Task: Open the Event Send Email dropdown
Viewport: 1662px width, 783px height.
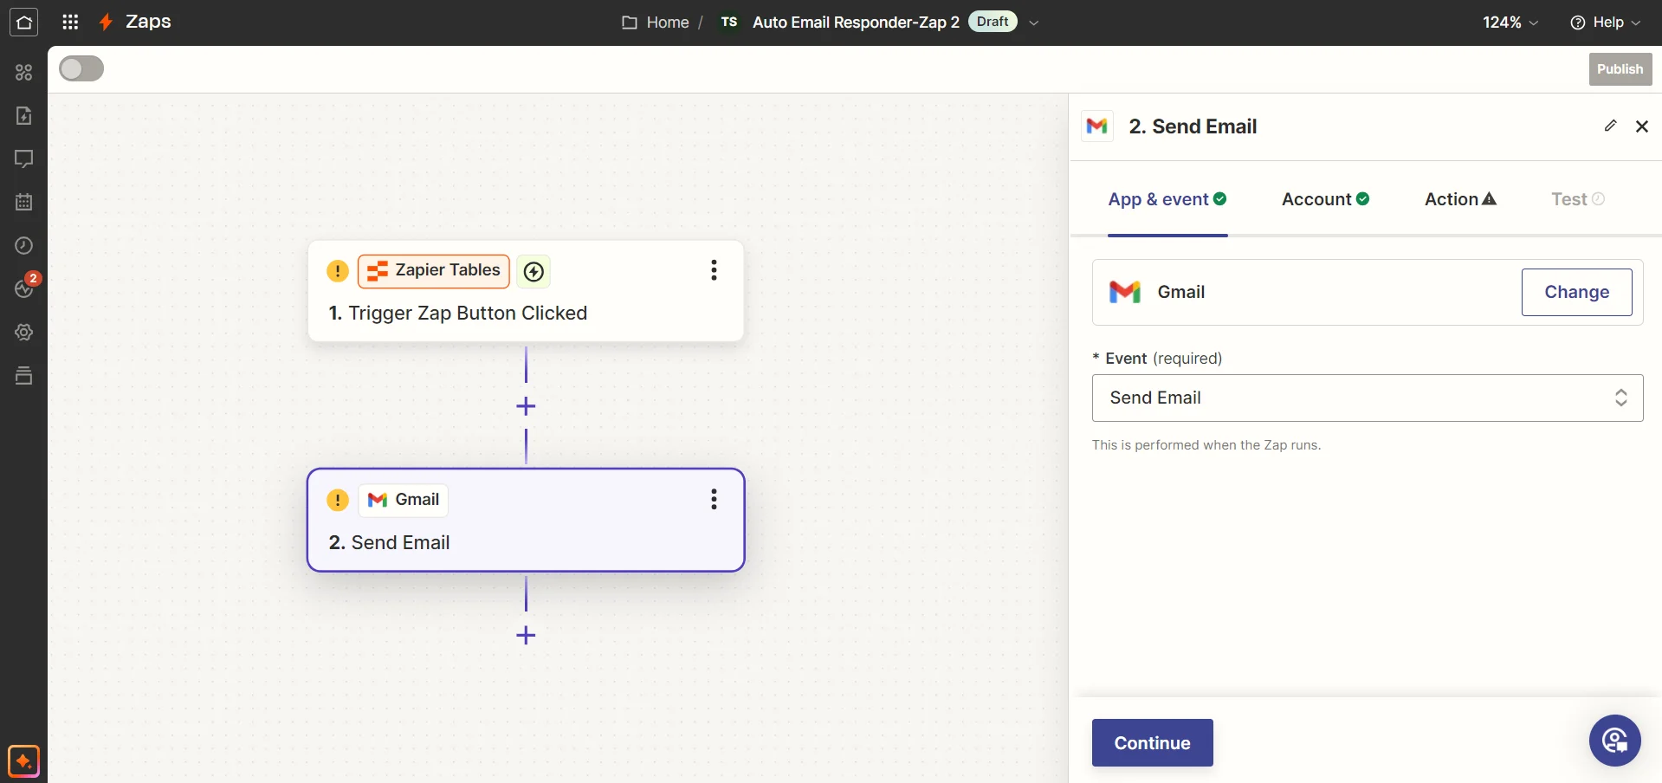Action: click(x=1368, y=398)
